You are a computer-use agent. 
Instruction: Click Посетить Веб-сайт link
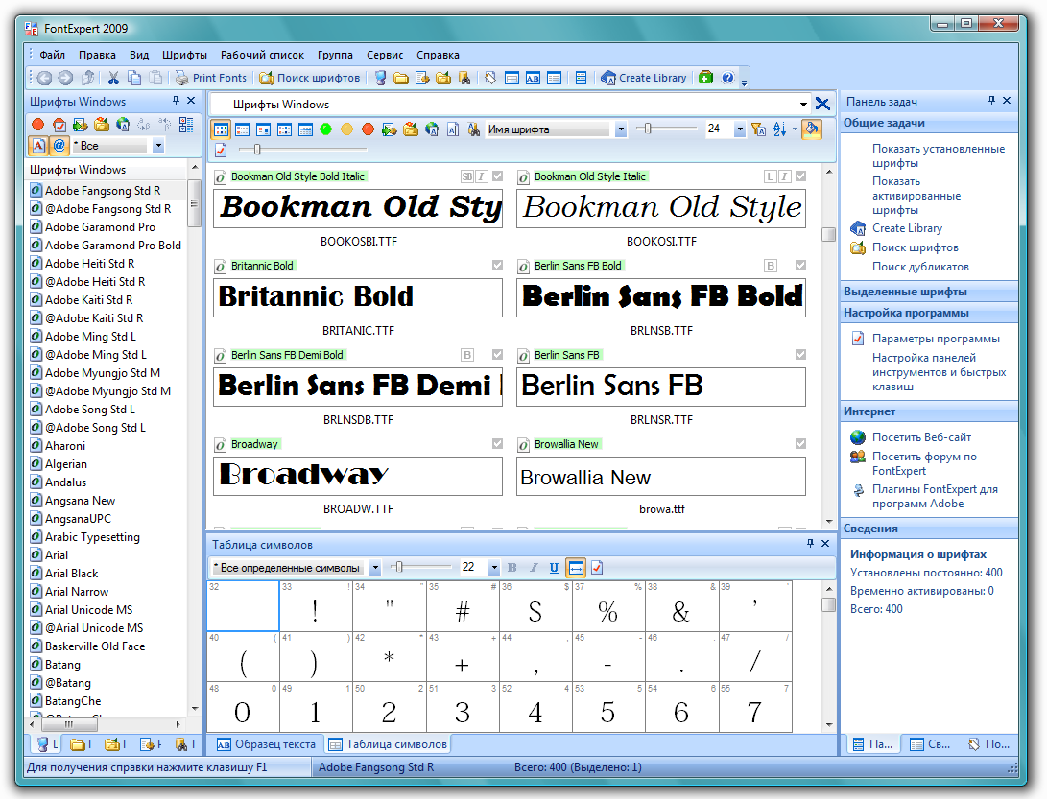(921, 437)
